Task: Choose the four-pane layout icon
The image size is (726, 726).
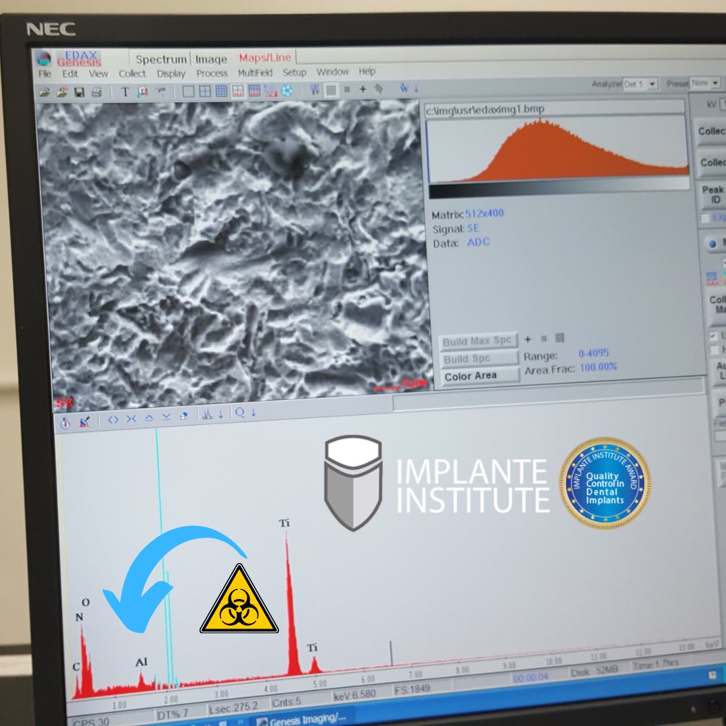Action: coord(205,91)
